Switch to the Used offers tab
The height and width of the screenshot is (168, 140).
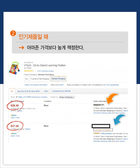[x=46, y=91]
